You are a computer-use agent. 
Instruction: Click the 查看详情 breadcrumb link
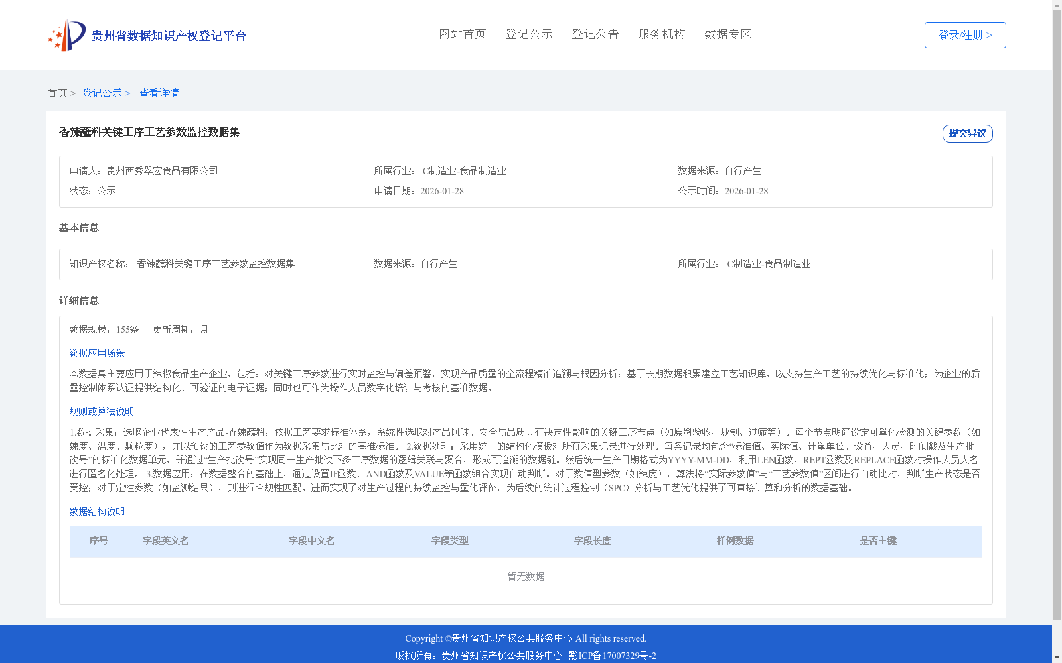(159, 93)
